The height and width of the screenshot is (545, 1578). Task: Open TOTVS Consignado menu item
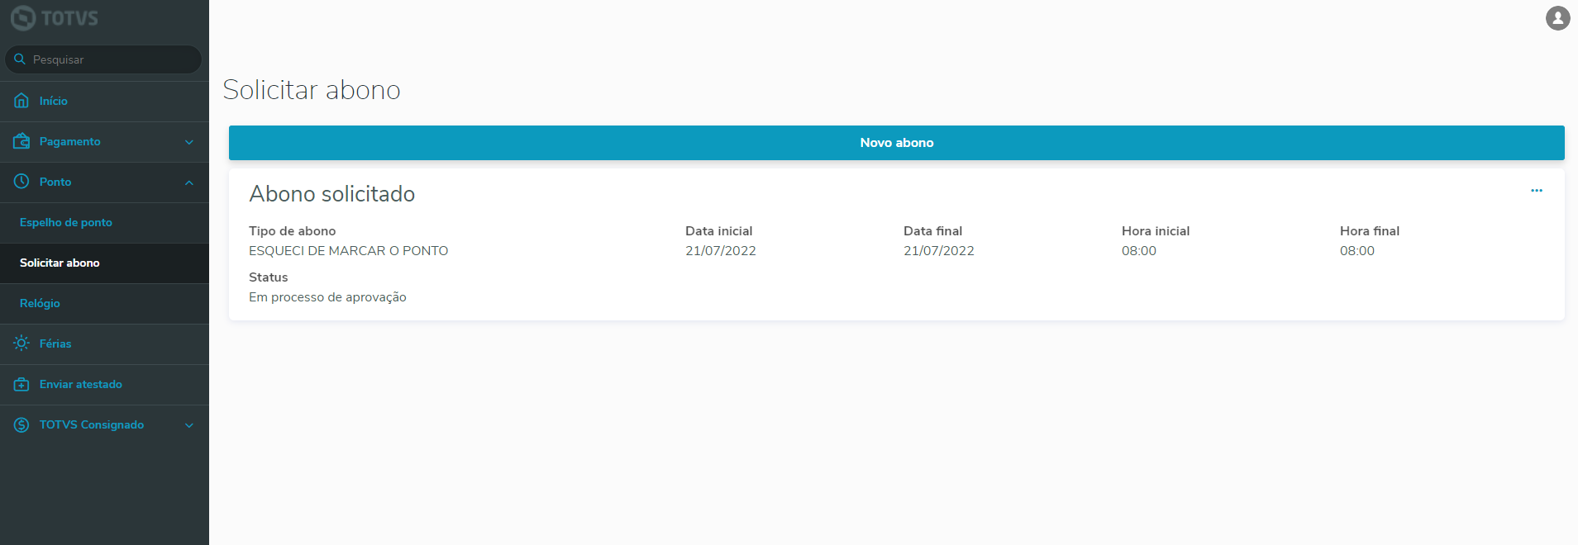(x=104, y=424)
